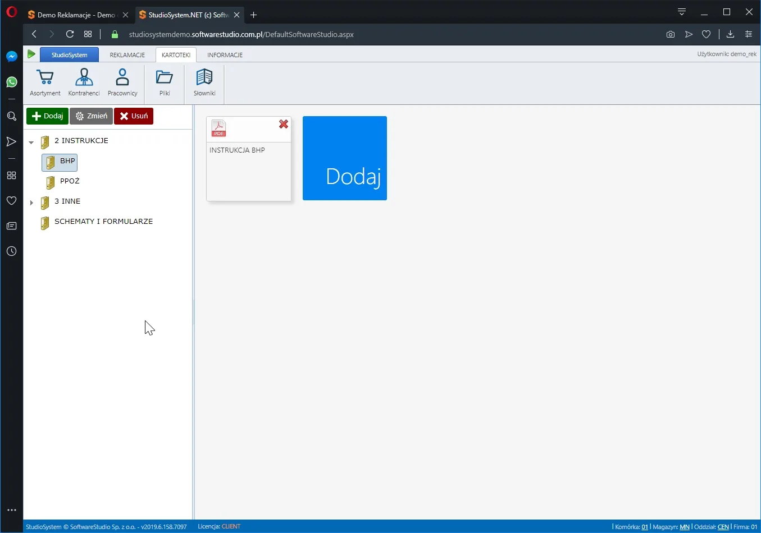Add the page to bookmarks via heart

point(707,34)
